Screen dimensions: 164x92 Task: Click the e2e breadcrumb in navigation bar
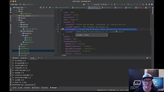[x=20, y=4]
